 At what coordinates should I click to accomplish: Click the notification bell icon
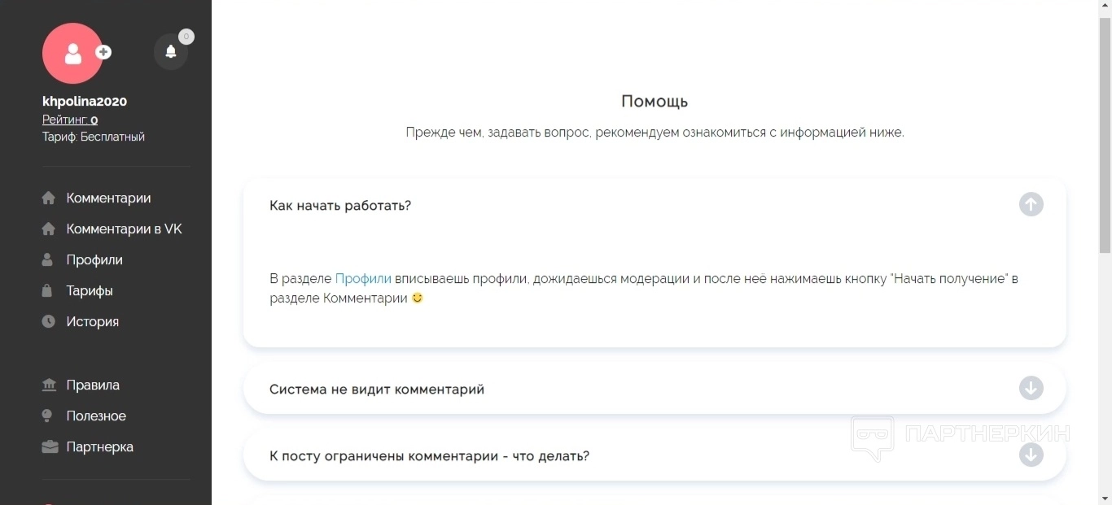[x=171, y=52]
